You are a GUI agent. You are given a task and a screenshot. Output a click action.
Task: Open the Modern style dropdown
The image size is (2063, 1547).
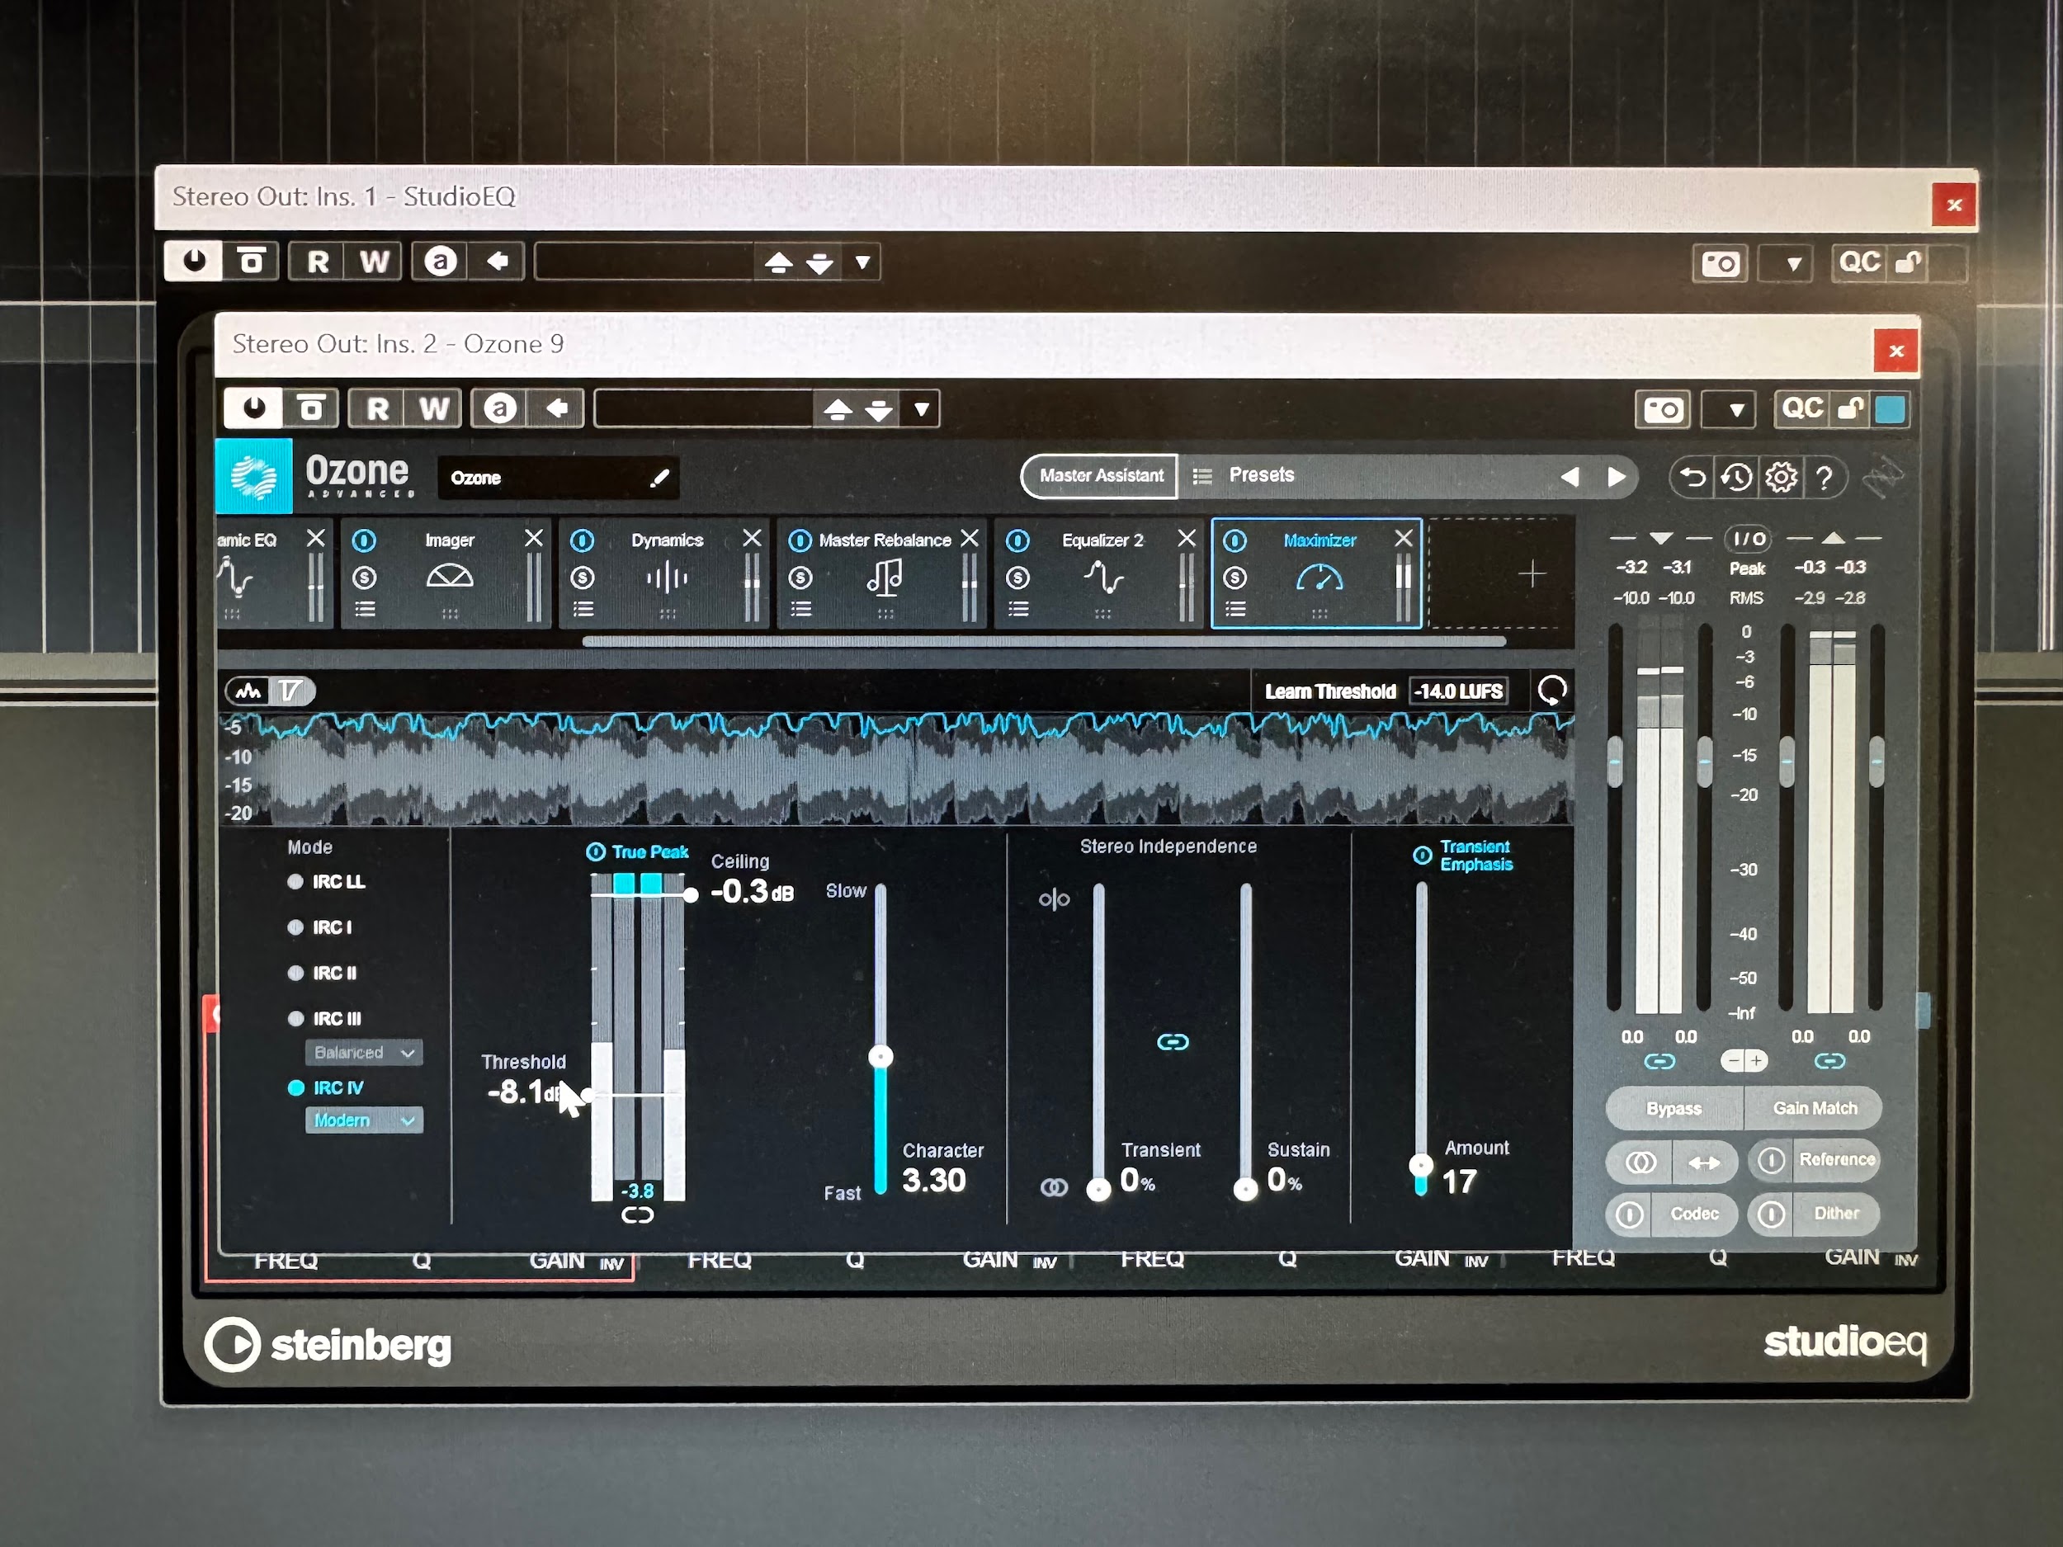click(x=364, y=1120)
